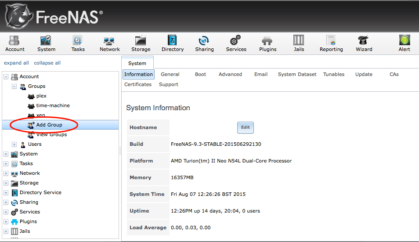Click the Plugins puzzle icon in tree

14,222
